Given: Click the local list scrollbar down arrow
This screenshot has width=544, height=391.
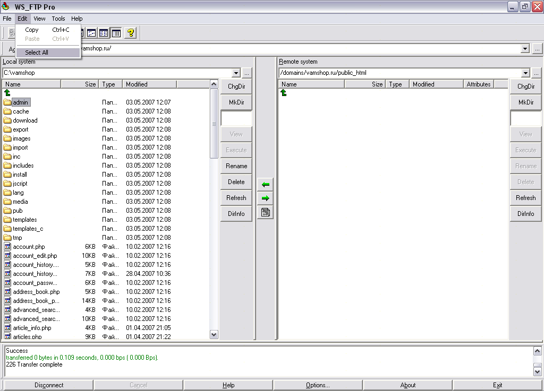Looking at the screenshot, I should click(214, 335).
